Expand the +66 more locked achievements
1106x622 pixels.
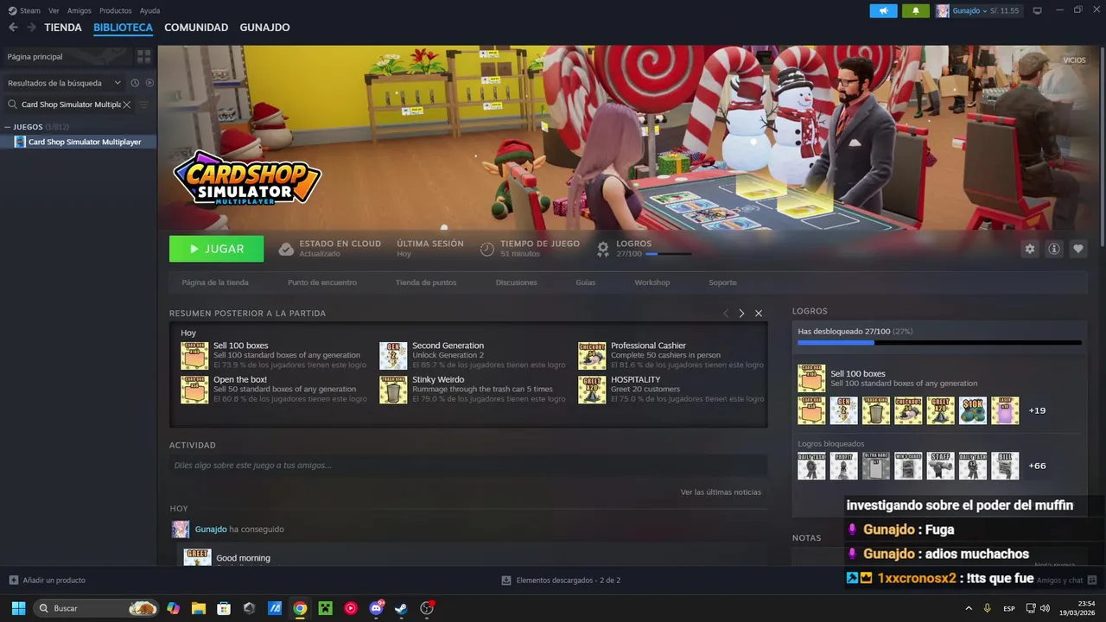click(x=1037, y=466)
